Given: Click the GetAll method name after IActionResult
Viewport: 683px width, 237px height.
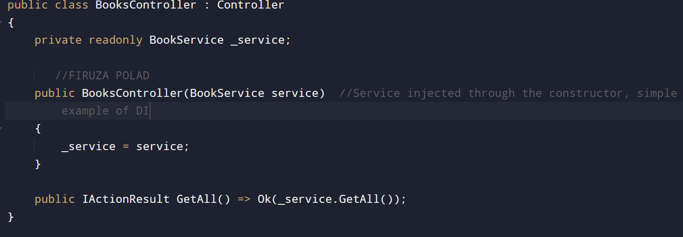Looking at the screenshot, I should (x=197, y=199).
